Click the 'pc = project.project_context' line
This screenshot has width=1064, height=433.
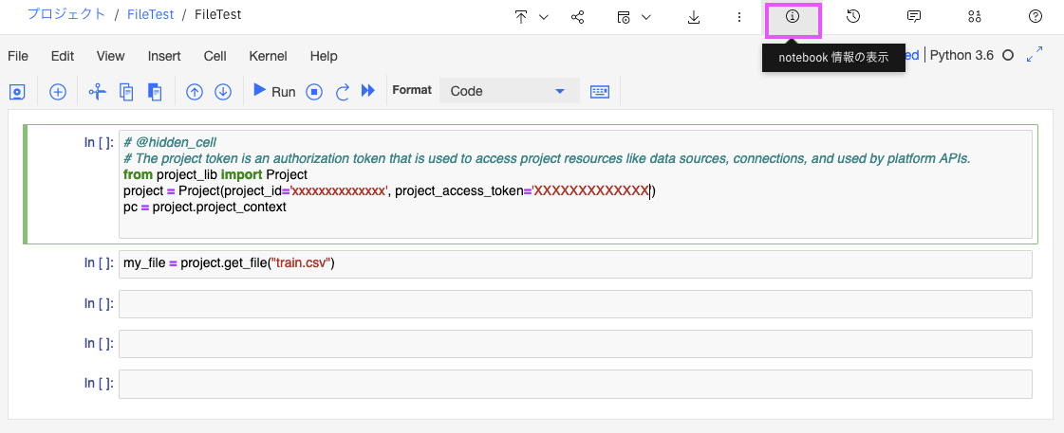coord(205,207)
